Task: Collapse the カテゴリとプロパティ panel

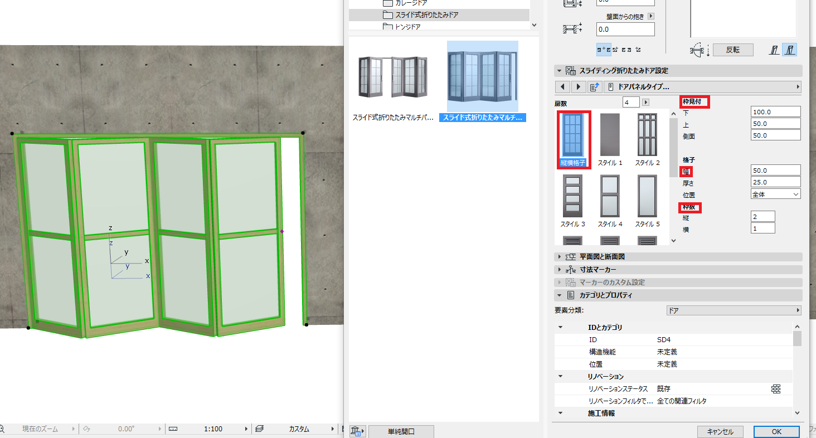Action: tap(559, 295)
